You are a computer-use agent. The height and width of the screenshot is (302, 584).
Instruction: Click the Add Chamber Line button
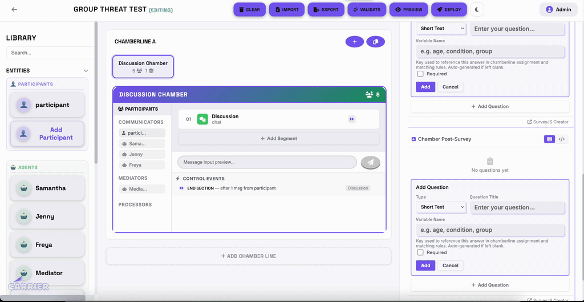(x=249, y=256)
